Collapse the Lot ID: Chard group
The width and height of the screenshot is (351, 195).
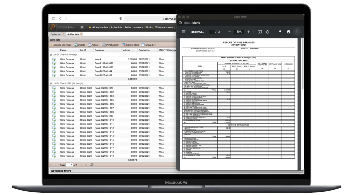51,55
